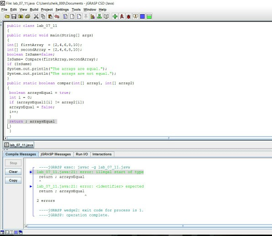
Task: Click the Copy messages button
Action: click(13, 180)
